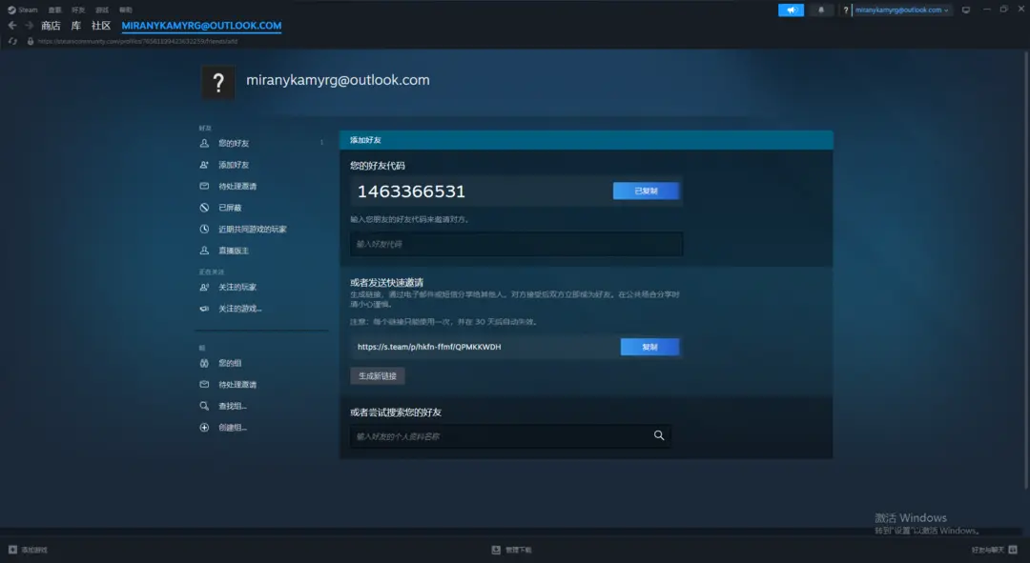
Task: Click the magnifier icon beside 查找组
Action: 204,406
